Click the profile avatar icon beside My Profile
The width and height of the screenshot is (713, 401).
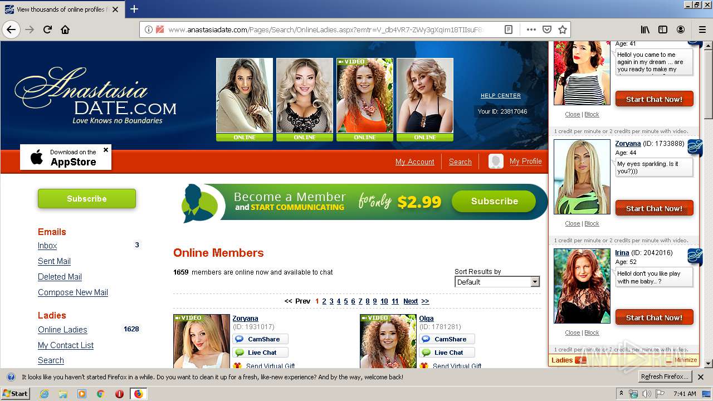coord(496,162)
